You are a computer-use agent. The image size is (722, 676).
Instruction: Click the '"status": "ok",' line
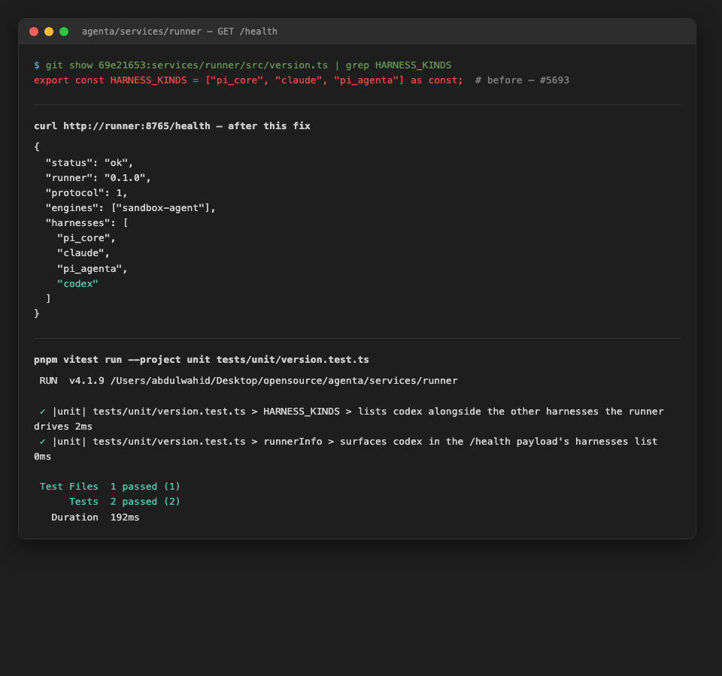tap(89, 163)
